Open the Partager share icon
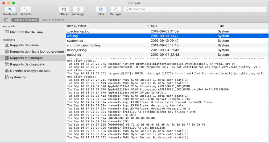The width and height of the screenshot is (269, 143). [116, 9]
